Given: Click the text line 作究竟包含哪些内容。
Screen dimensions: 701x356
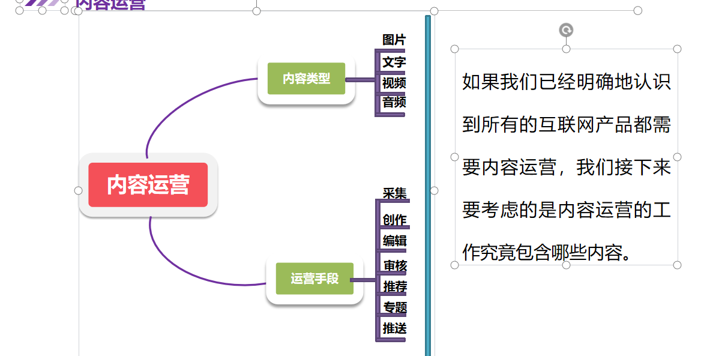Looking at the screenshot, I should click(x=547, y=253).
